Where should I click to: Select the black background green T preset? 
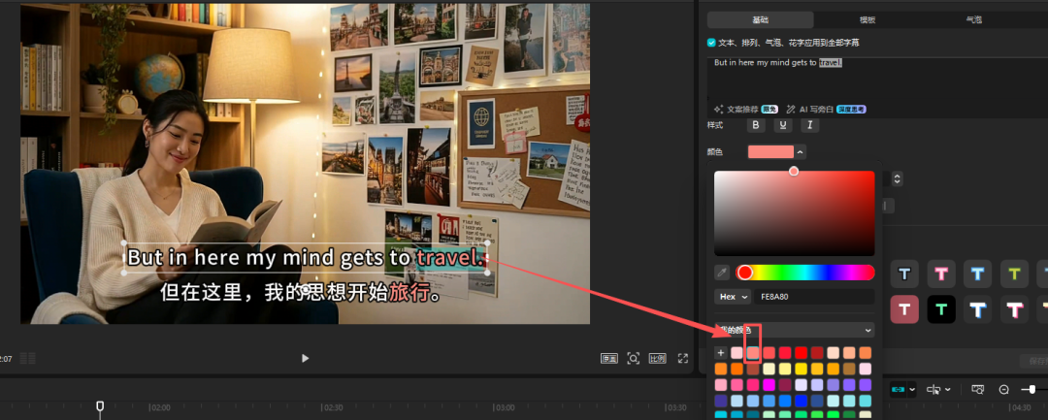[x=941, y=308]
